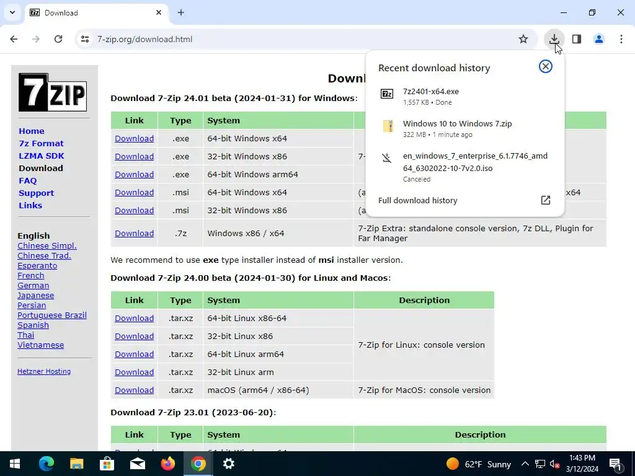Open Microsoft Store from the taskbar
Screen dimensions: 635x476
(107, 464)
